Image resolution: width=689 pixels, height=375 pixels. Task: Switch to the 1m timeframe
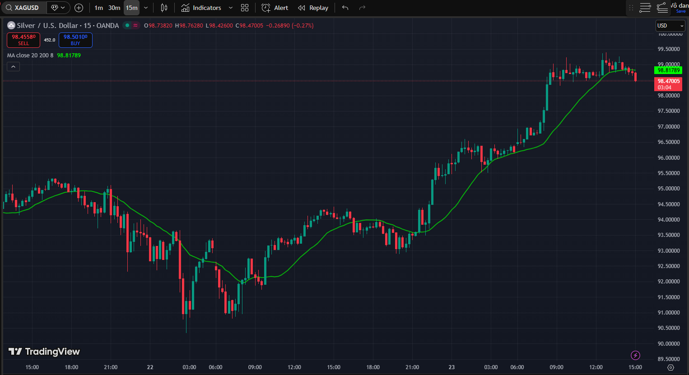pos(98,8)
